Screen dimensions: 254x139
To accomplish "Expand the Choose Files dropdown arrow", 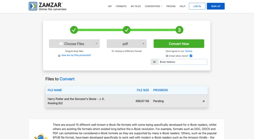I will tap(97, 43).
